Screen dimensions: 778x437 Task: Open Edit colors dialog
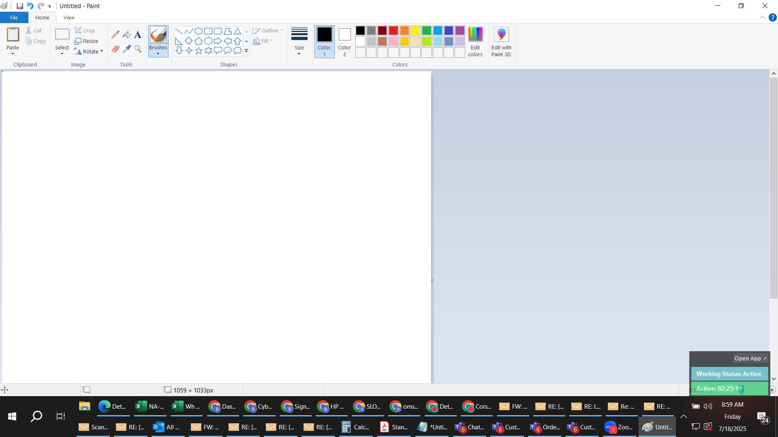coord(475,42)
